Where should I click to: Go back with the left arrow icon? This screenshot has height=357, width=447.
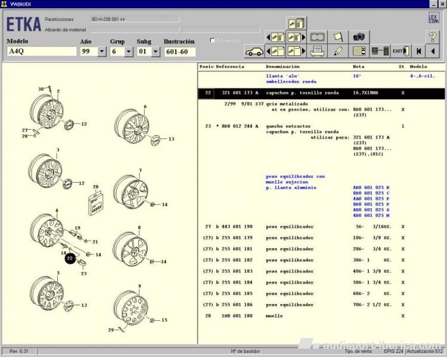433,51
